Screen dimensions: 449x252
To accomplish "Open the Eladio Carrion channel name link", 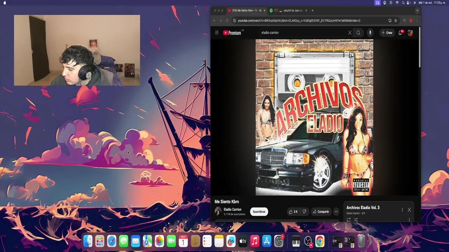I will [233, 209].
